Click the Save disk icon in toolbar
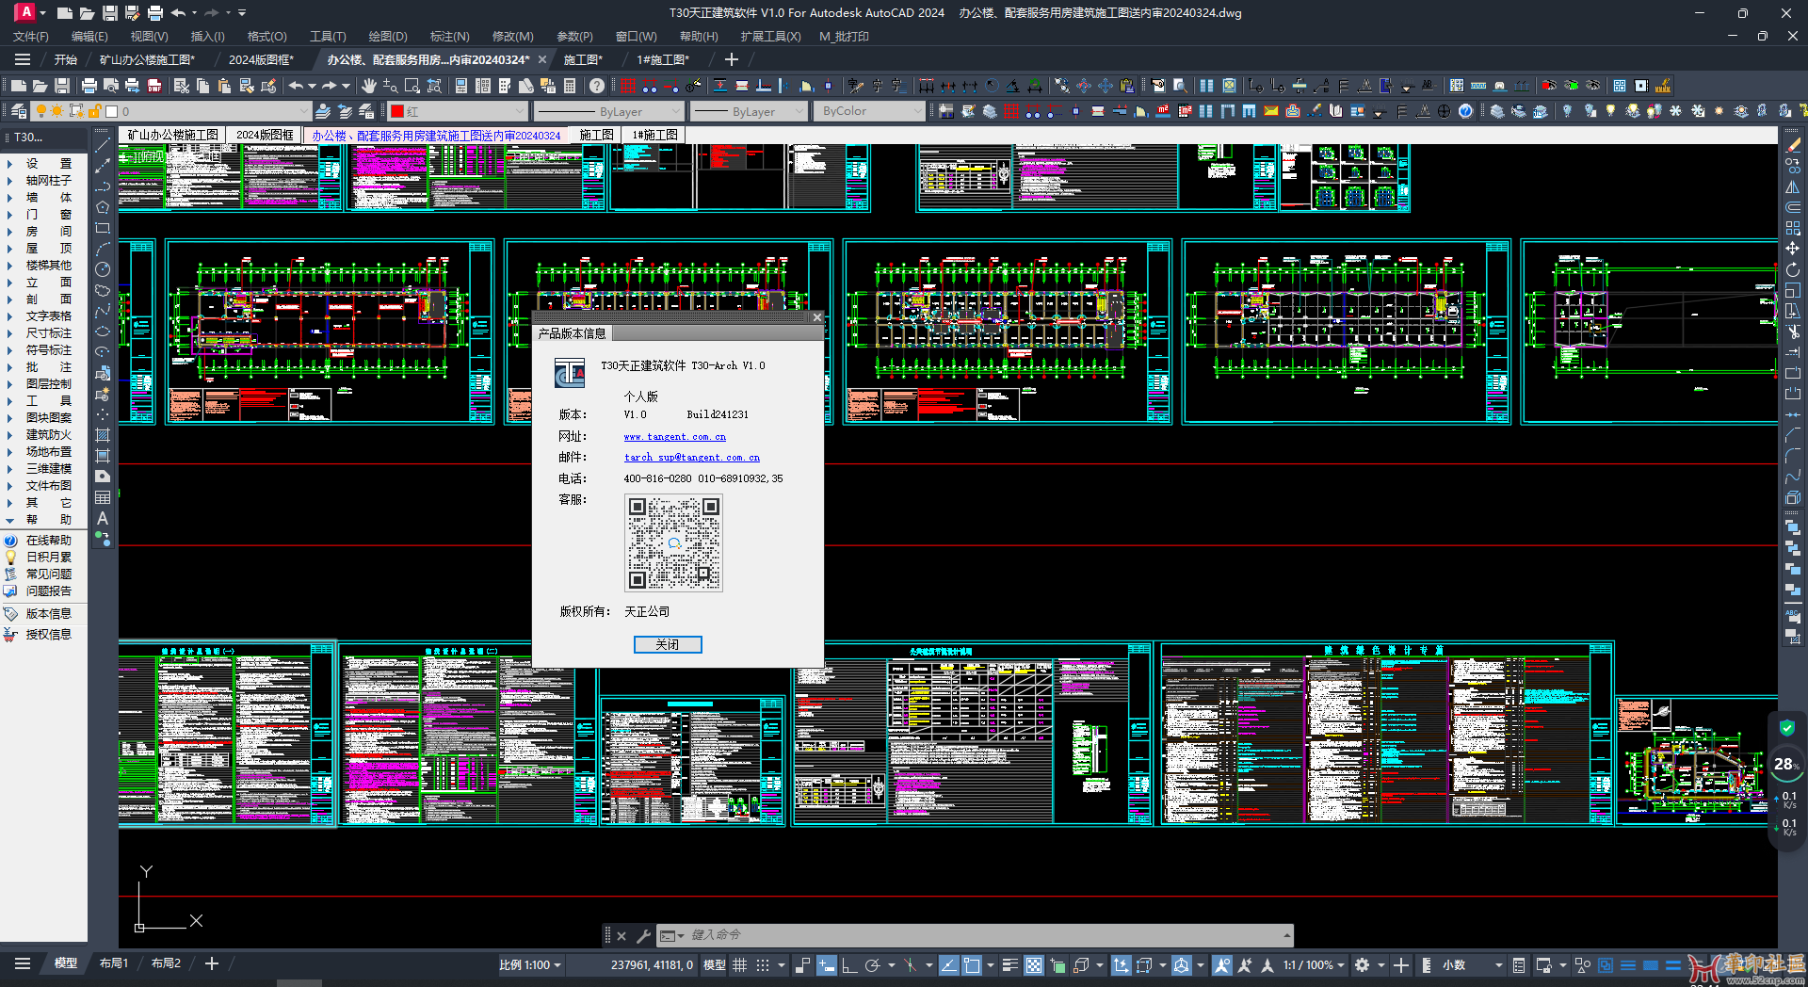Screen dimensions: 1808x987 pyautogui.click(x=62, y=86)
